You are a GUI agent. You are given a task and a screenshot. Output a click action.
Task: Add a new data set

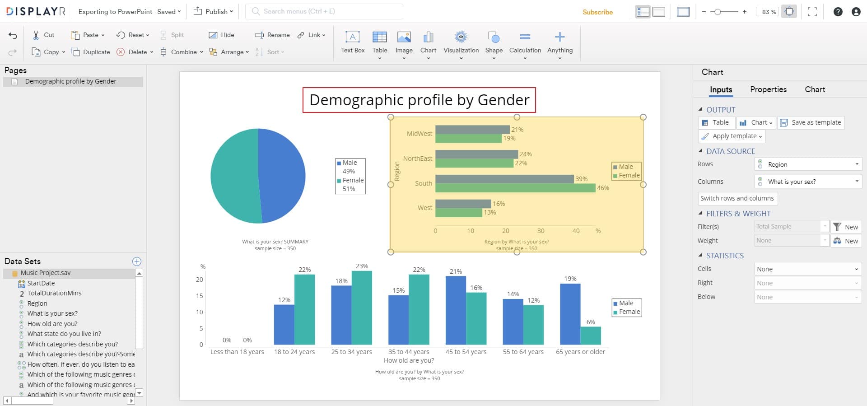coord(136,261)
